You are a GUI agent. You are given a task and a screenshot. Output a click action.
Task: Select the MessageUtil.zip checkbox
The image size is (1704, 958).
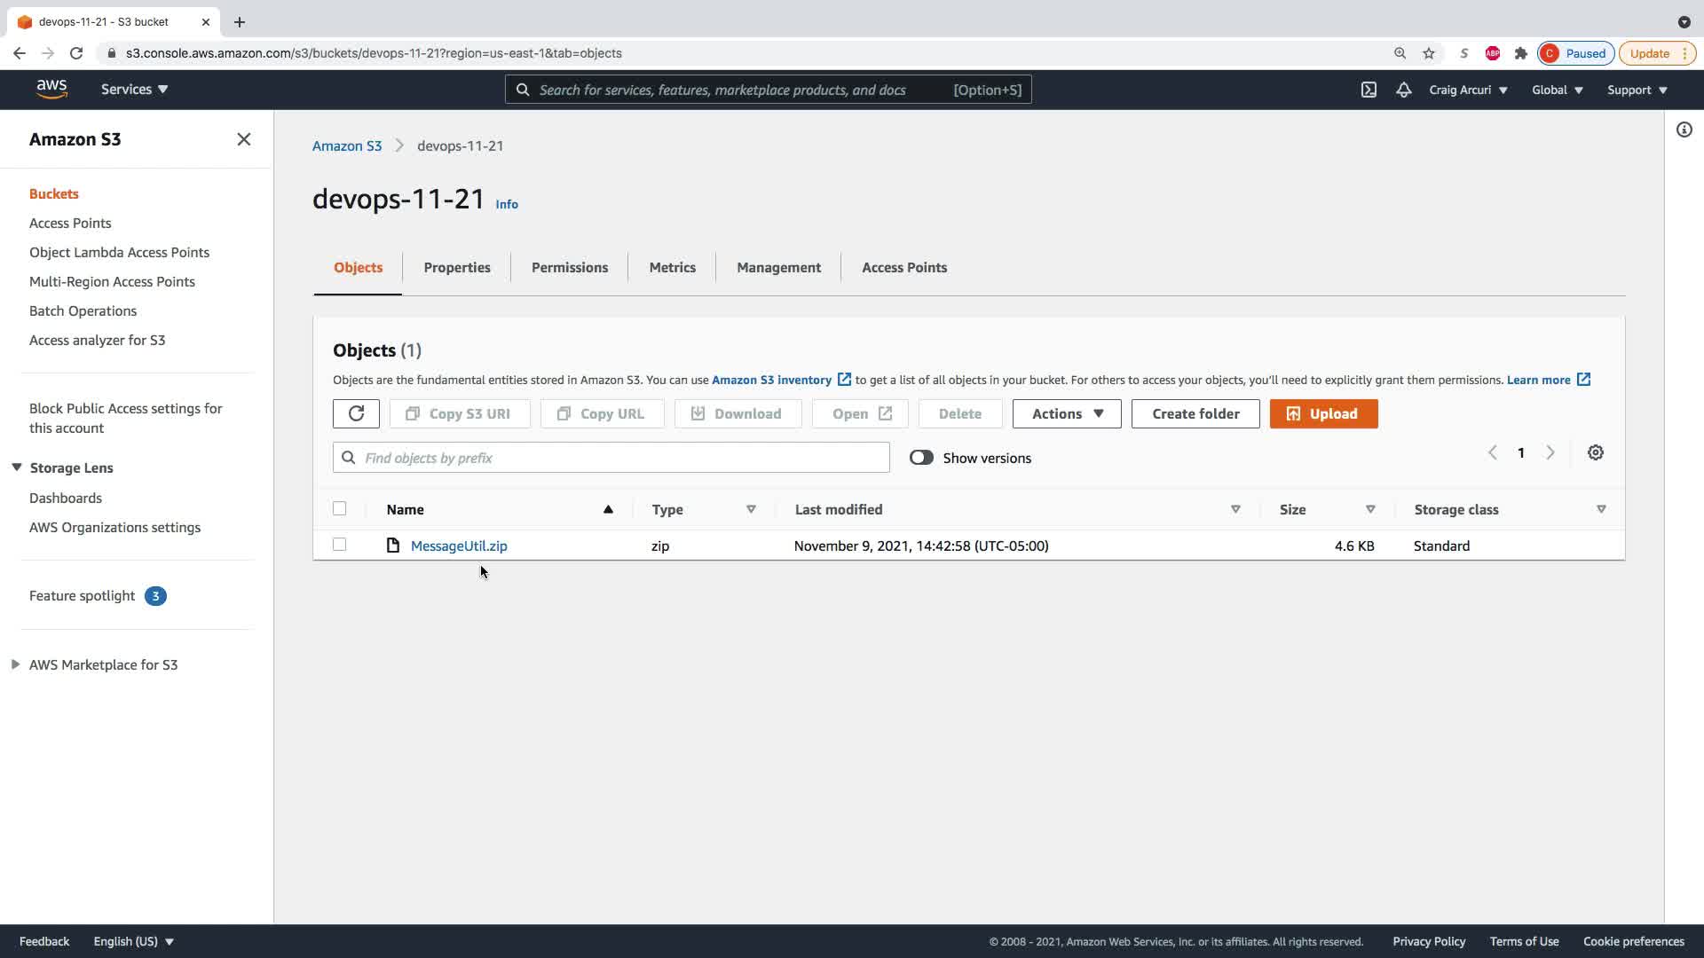click(x=339, y=545)
